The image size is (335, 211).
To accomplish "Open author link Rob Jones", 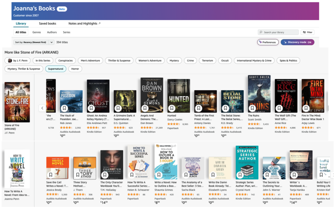I will pyautogui.click(x=66, y=123).
